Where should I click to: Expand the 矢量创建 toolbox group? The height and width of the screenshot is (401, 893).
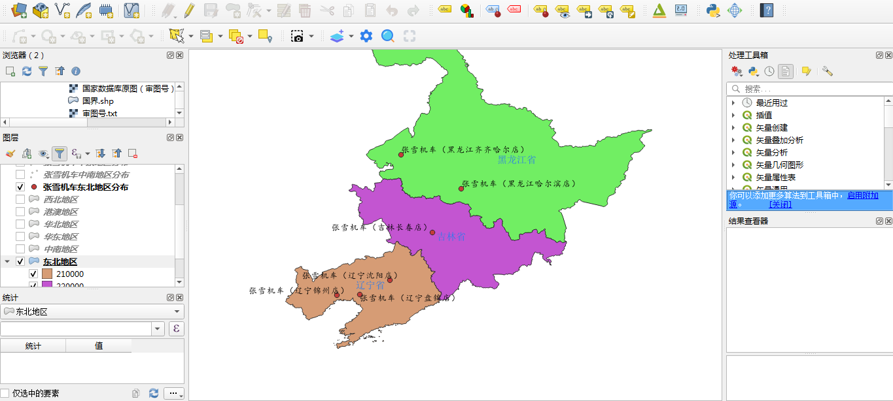(733, 127)
